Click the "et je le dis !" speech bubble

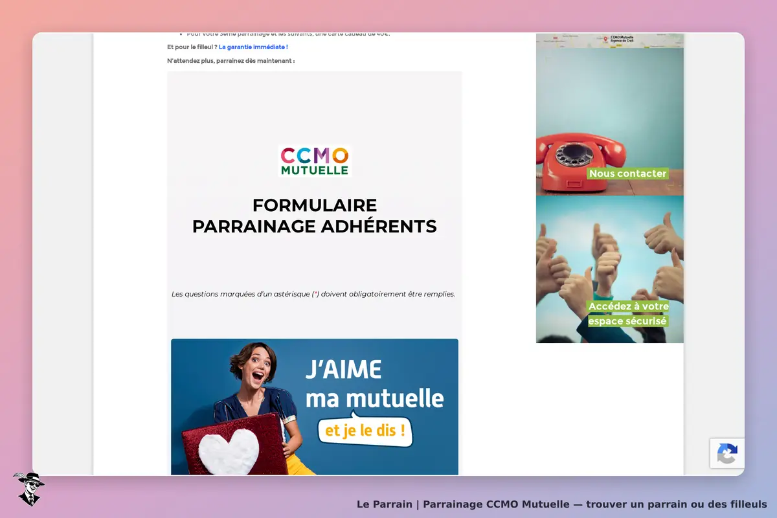[x=365, y=431]
